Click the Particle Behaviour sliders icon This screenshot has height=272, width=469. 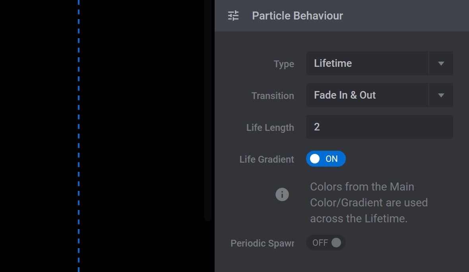tap(233, 16)
